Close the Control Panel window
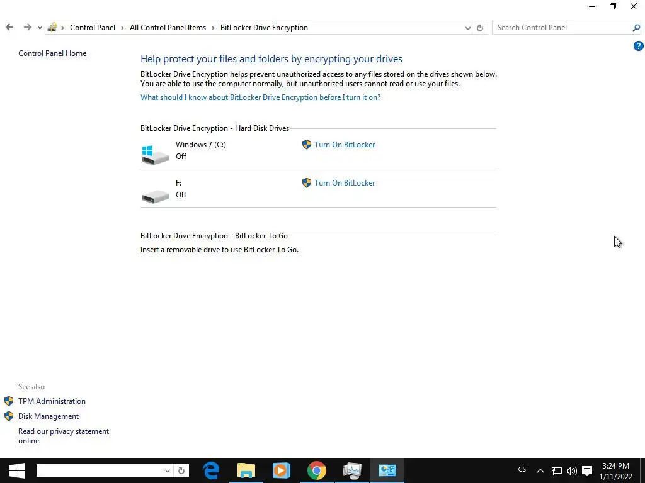 634,6
